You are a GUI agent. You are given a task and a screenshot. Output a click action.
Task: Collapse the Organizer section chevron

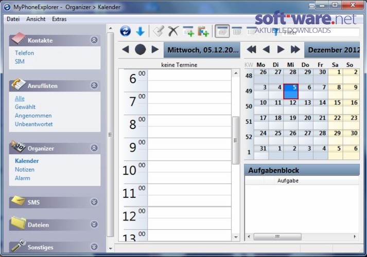pos(94,148)
